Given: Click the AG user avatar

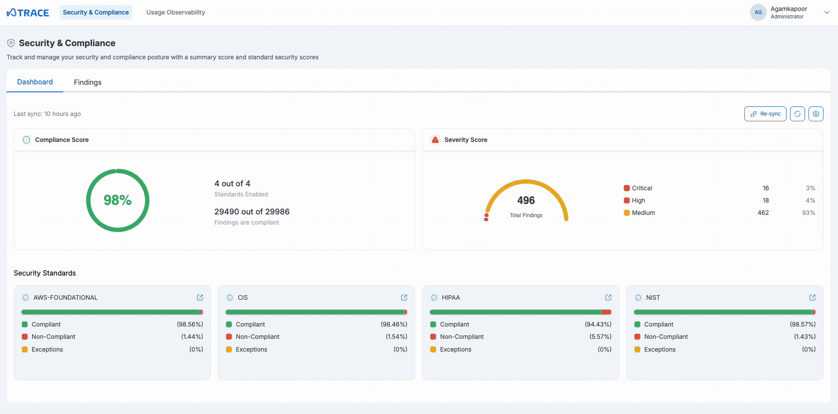Looking at the screenshot, I should click(x=758, y=12).
